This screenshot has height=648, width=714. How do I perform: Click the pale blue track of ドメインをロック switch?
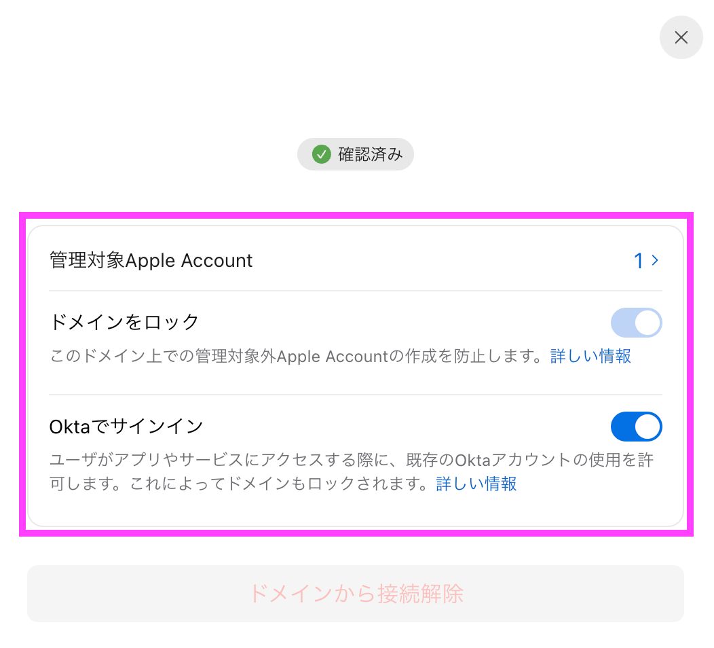tap(622, 323)
